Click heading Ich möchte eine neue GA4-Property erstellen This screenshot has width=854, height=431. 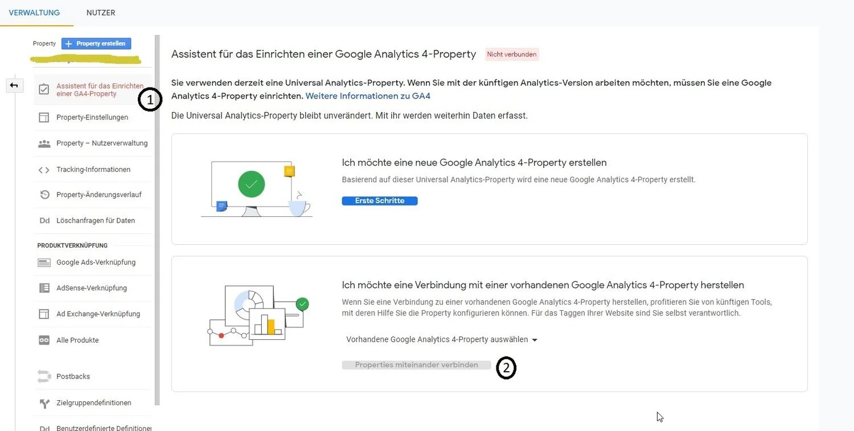coord(474,163)
